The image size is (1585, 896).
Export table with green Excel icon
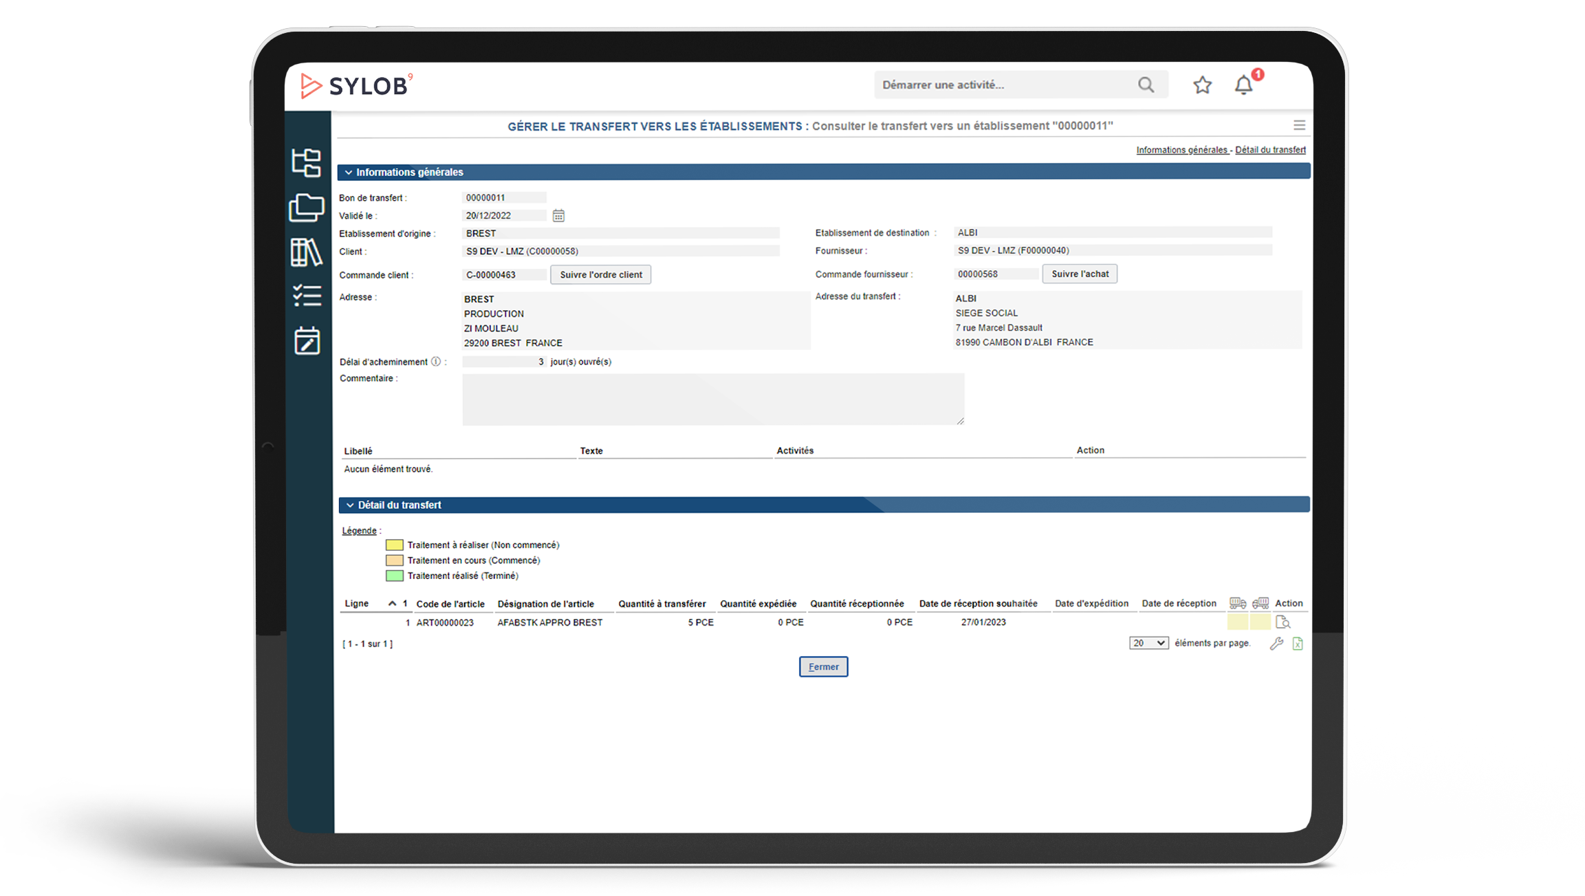coord(1298,644)
